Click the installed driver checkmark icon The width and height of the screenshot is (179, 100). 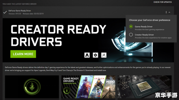(5, 12)
